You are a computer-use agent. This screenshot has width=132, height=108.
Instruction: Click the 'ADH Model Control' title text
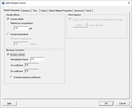click(x=16, y=3)
